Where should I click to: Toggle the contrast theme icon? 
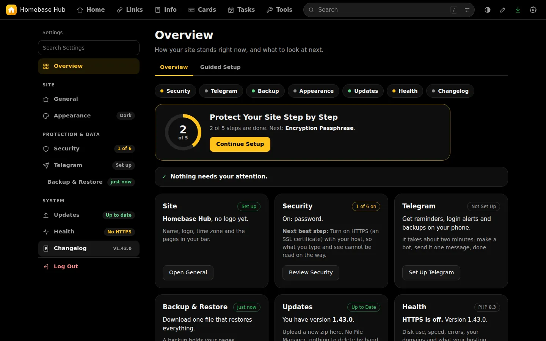pos(488,10)
